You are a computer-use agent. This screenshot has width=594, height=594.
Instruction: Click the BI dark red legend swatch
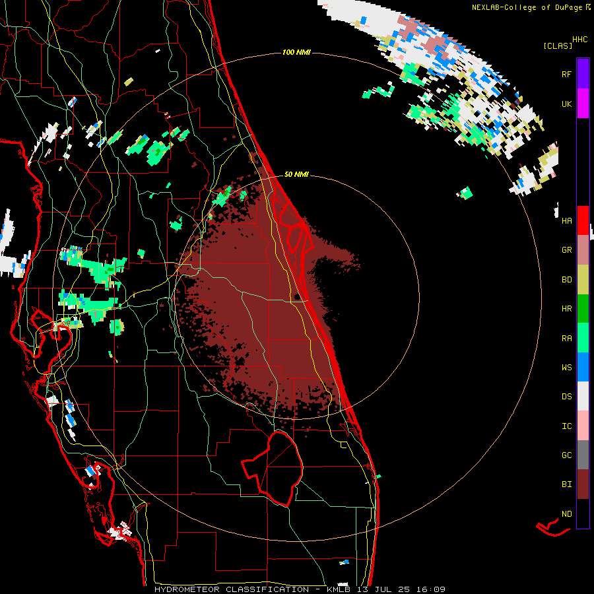click(583, 484)
